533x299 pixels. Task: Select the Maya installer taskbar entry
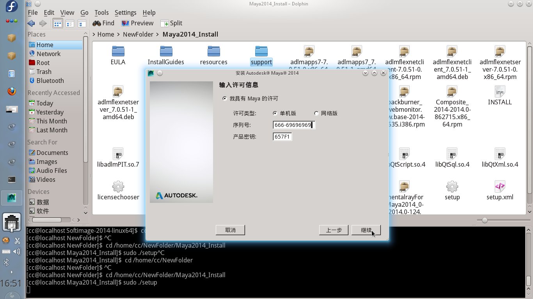pos(12,197)
